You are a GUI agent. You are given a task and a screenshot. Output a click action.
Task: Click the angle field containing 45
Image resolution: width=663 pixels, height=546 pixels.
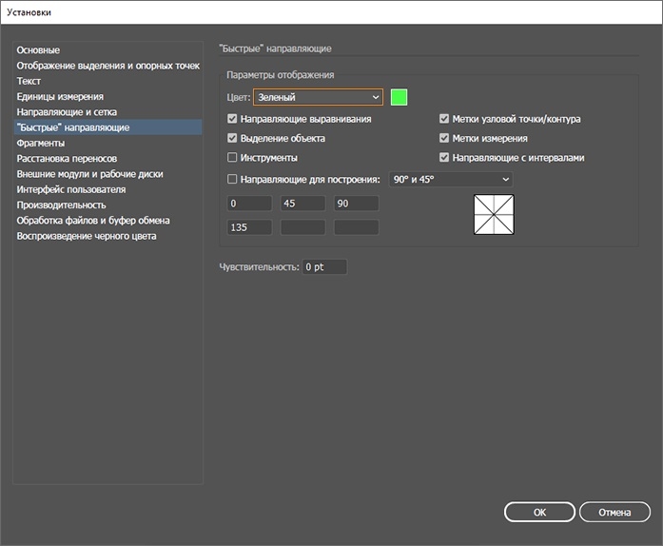(302, 204)
